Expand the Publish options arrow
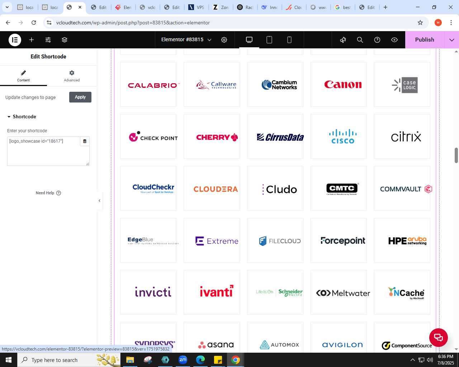 coord(452,40)
